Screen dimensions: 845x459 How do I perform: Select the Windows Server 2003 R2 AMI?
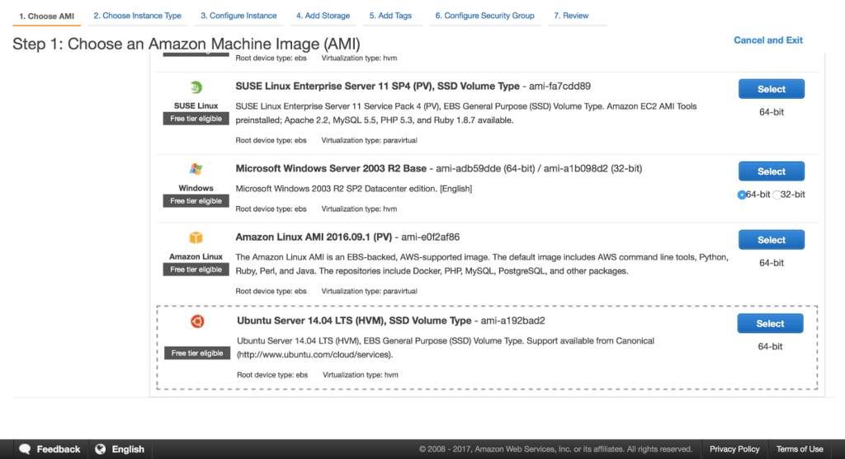click(772, 171)
